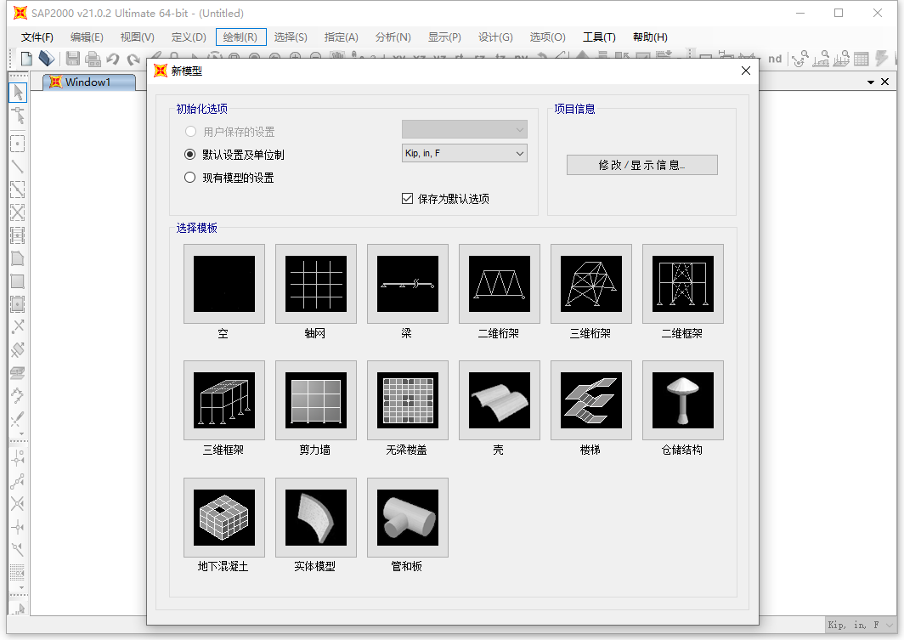Click the Undo arrow in the main toolbar
904x640 pixels.
[x=113, y=59]
